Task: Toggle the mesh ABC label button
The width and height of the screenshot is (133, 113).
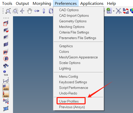Action: coord(6,87)
